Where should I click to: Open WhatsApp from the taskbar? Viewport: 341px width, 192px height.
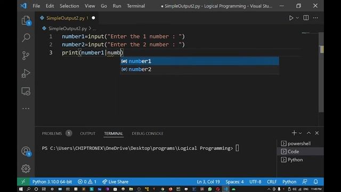pos(210,189)
